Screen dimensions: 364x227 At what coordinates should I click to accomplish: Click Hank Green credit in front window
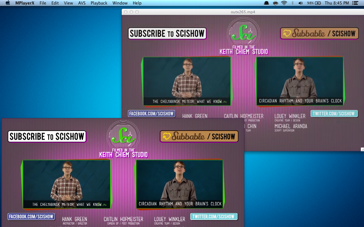point(75,219)
